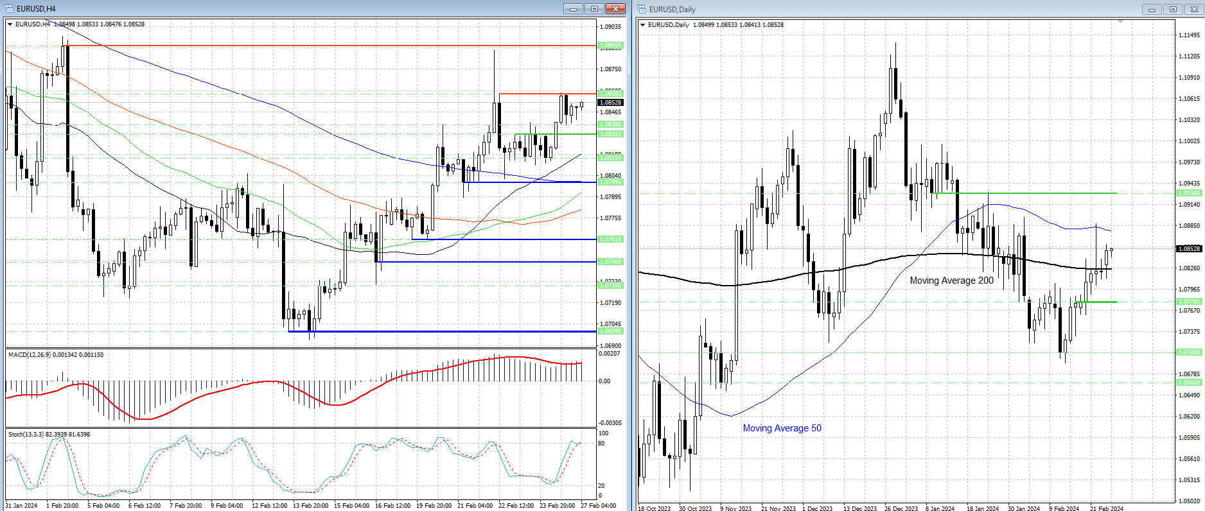The width and height of the screenshot is (1205, 511).
Task: Click the 1.07190 price on H4 axis
Action: pyautogui.click(x=610, y=303)
